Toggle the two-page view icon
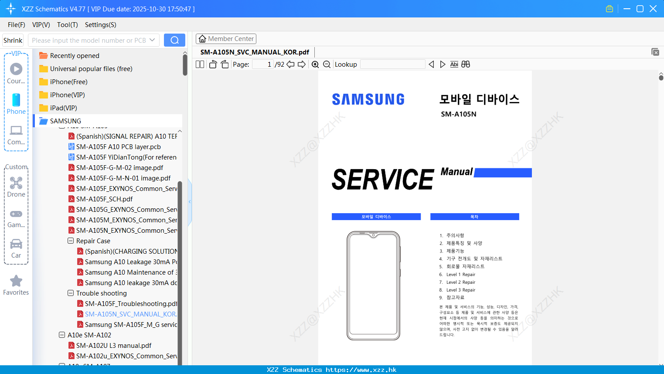 coord(200,65)
